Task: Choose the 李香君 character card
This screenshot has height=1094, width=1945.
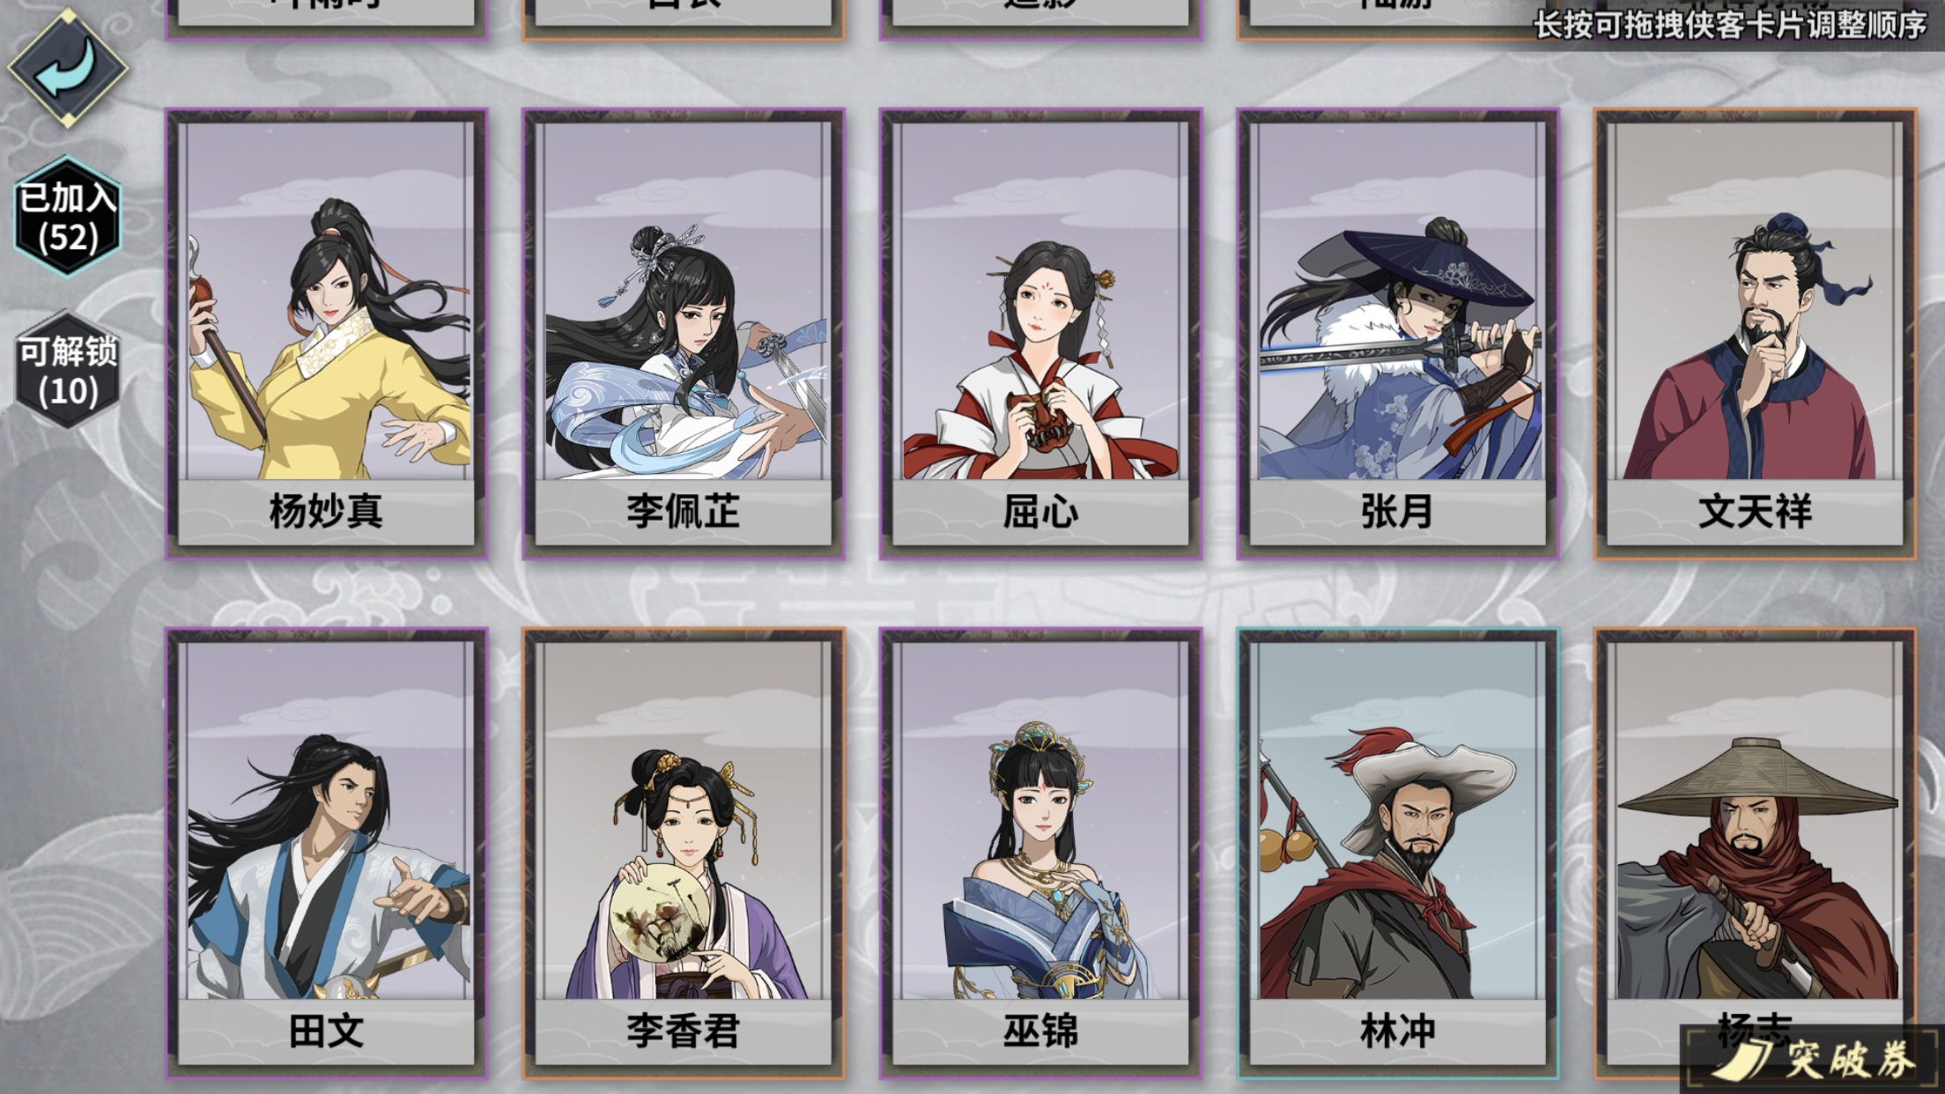Action: 684,854
